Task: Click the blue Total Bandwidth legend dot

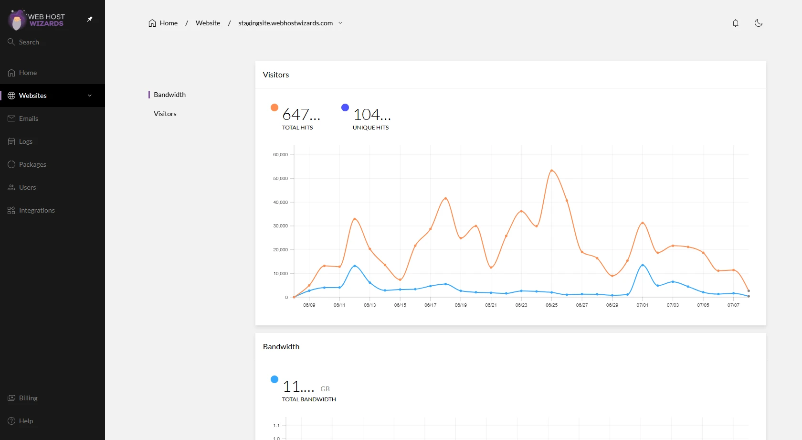Action: (x=274, y=379)
